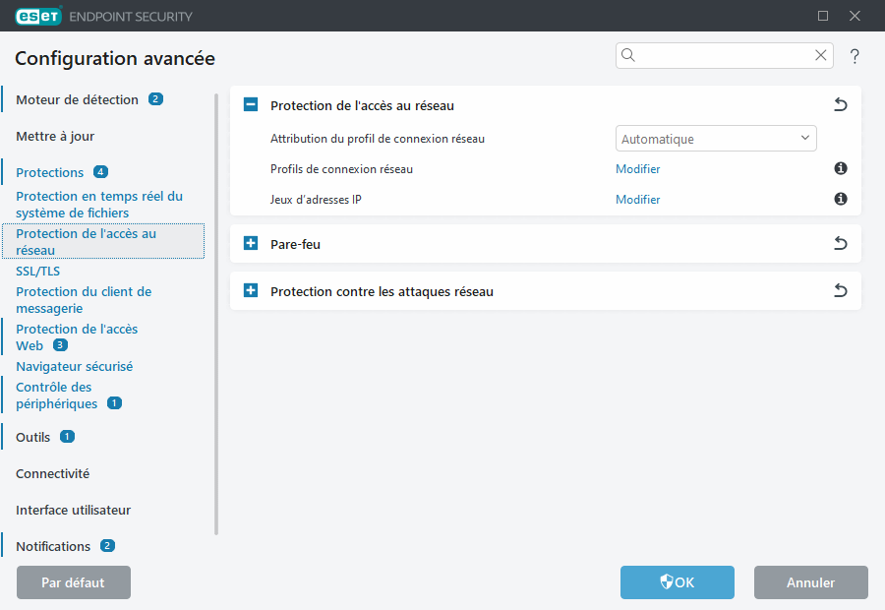
Task: Expand the Pare-feu section
Action: 250,243
